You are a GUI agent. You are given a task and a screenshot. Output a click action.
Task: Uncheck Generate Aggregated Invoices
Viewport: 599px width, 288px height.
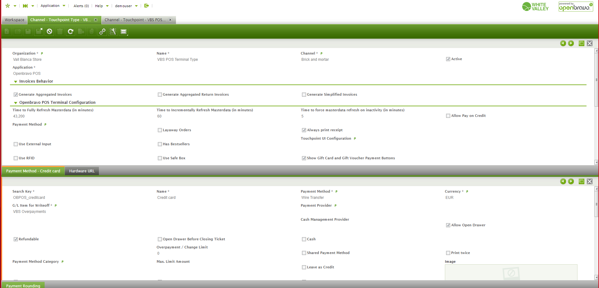16,94
